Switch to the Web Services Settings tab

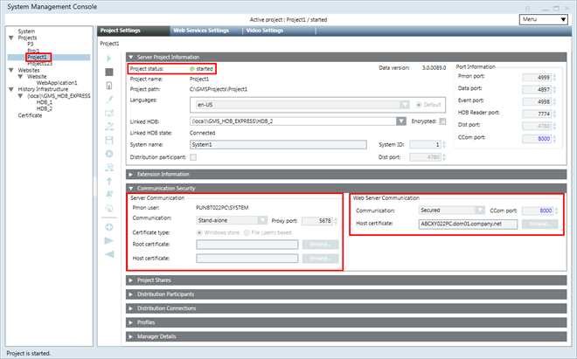pos(200,31)
